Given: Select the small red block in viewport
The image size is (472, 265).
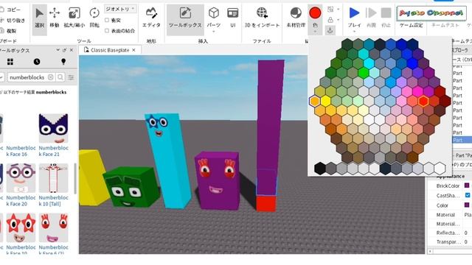Looking at the screenshot, I should [266, 203].
